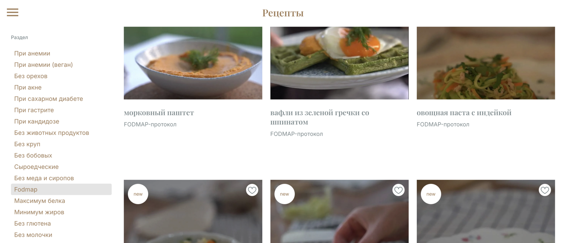Open 'морковный паштет' recipe title
This screenshot has width=566, height=243.
coord(159,113)
